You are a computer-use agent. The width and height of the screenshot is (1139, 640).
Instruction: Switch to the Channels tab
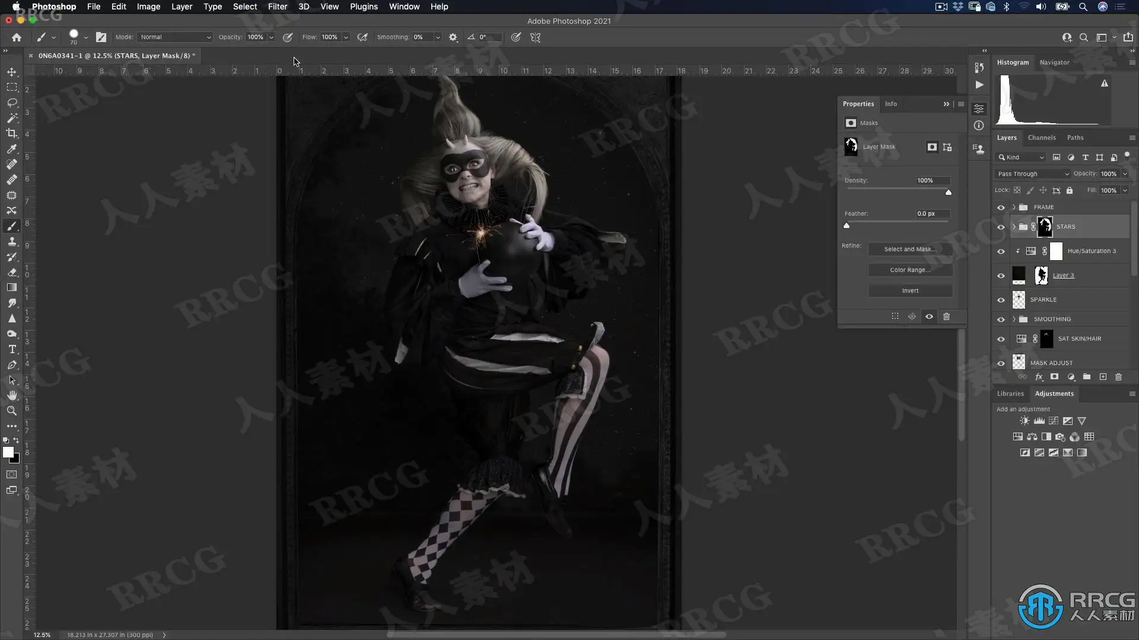pos(1041,137)
